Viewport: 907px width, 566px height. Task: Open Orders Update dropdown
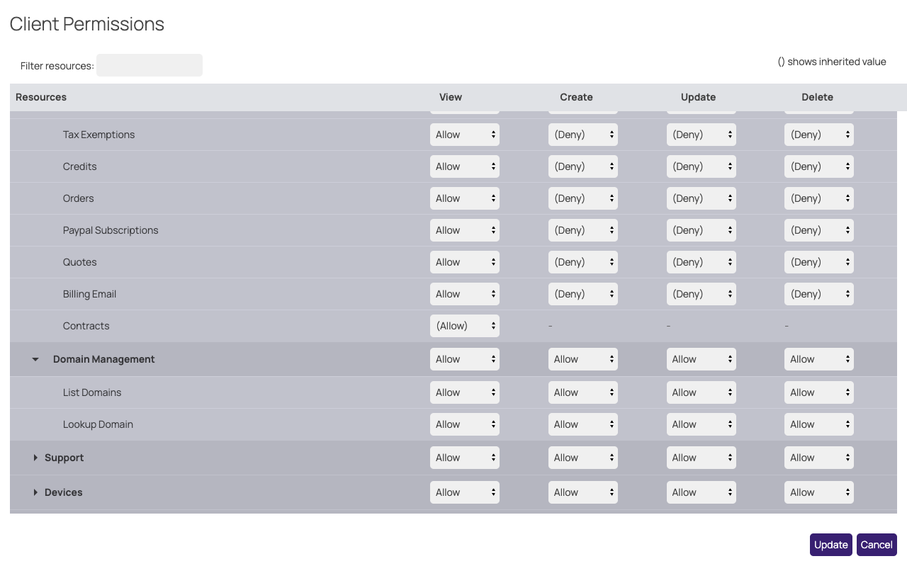coord(702,198)
